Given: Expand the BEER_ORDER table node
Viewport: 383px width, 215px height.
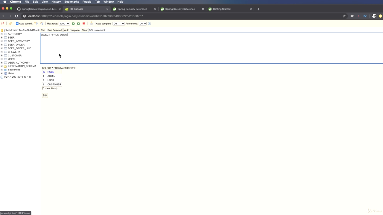Looking at the screenshot, I should [x=1, y=45].
